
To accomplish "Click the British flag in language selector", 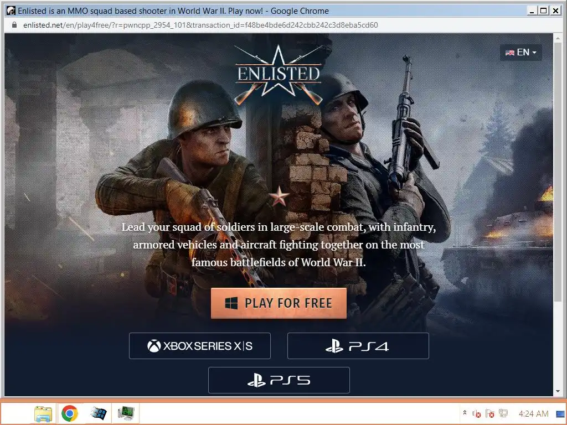I will click(x=510, y=53).
